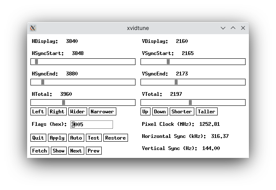Viewport: 276px width, 190px height.
Task: Click the VSyncStart slider thumb
Action: point(168,62)
